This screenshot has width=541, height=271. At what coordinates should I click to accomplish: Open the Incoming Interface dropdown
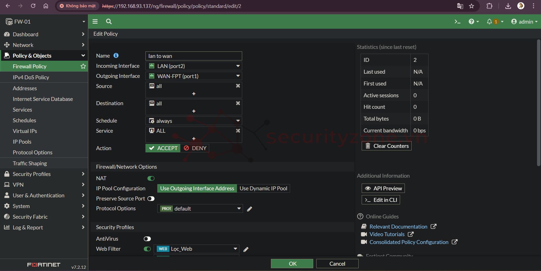[x=194, y=66]
